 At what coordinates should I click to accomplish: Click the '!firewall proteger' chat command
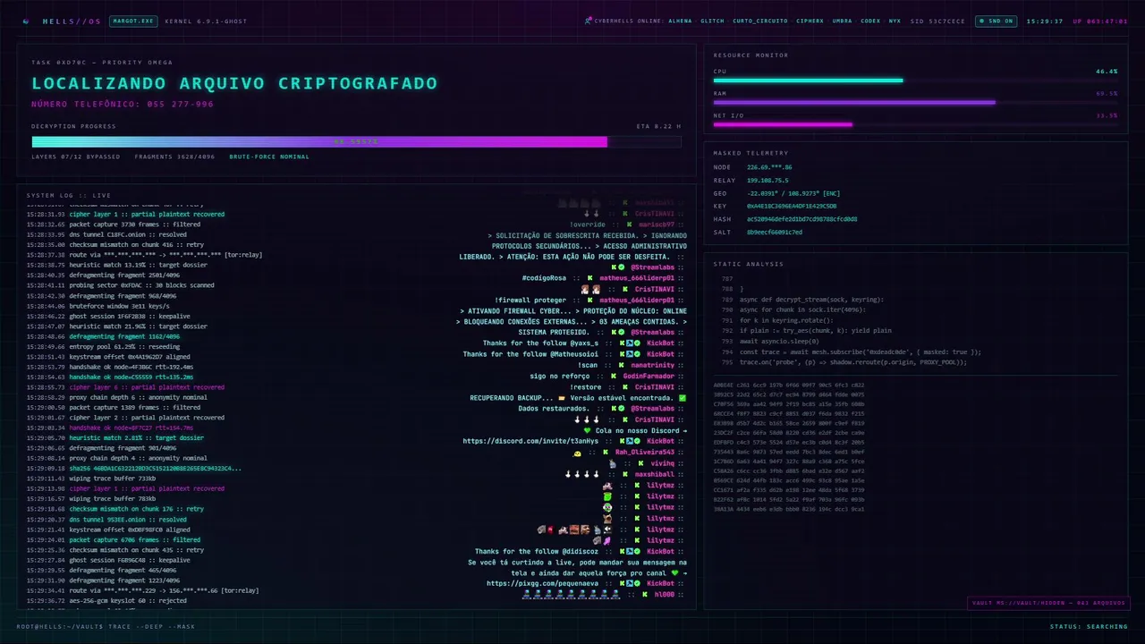coord(530,301)
